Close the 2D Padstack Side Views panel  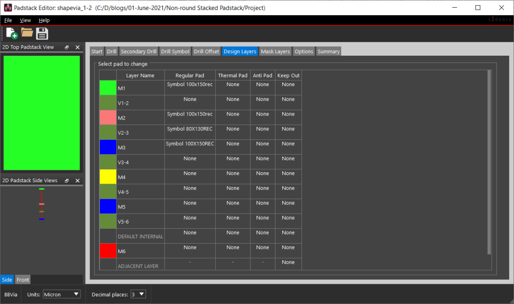[x=78, y=181]
